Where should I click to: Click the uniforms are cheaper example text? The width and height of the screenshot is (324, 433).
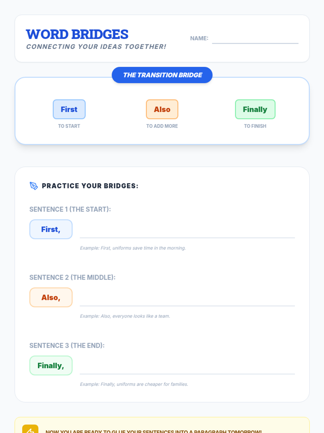coord(134,384)
